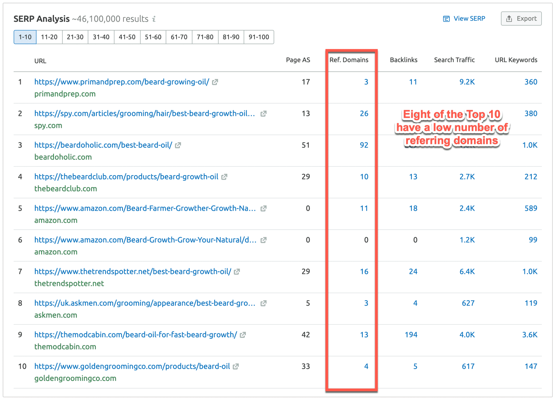
Task: Click 9.2K search traffic for primandprep
Action: click(467, 82)
